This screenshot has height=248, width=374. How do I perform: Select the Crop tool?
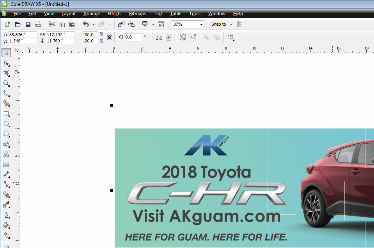(x=7, y=73)
